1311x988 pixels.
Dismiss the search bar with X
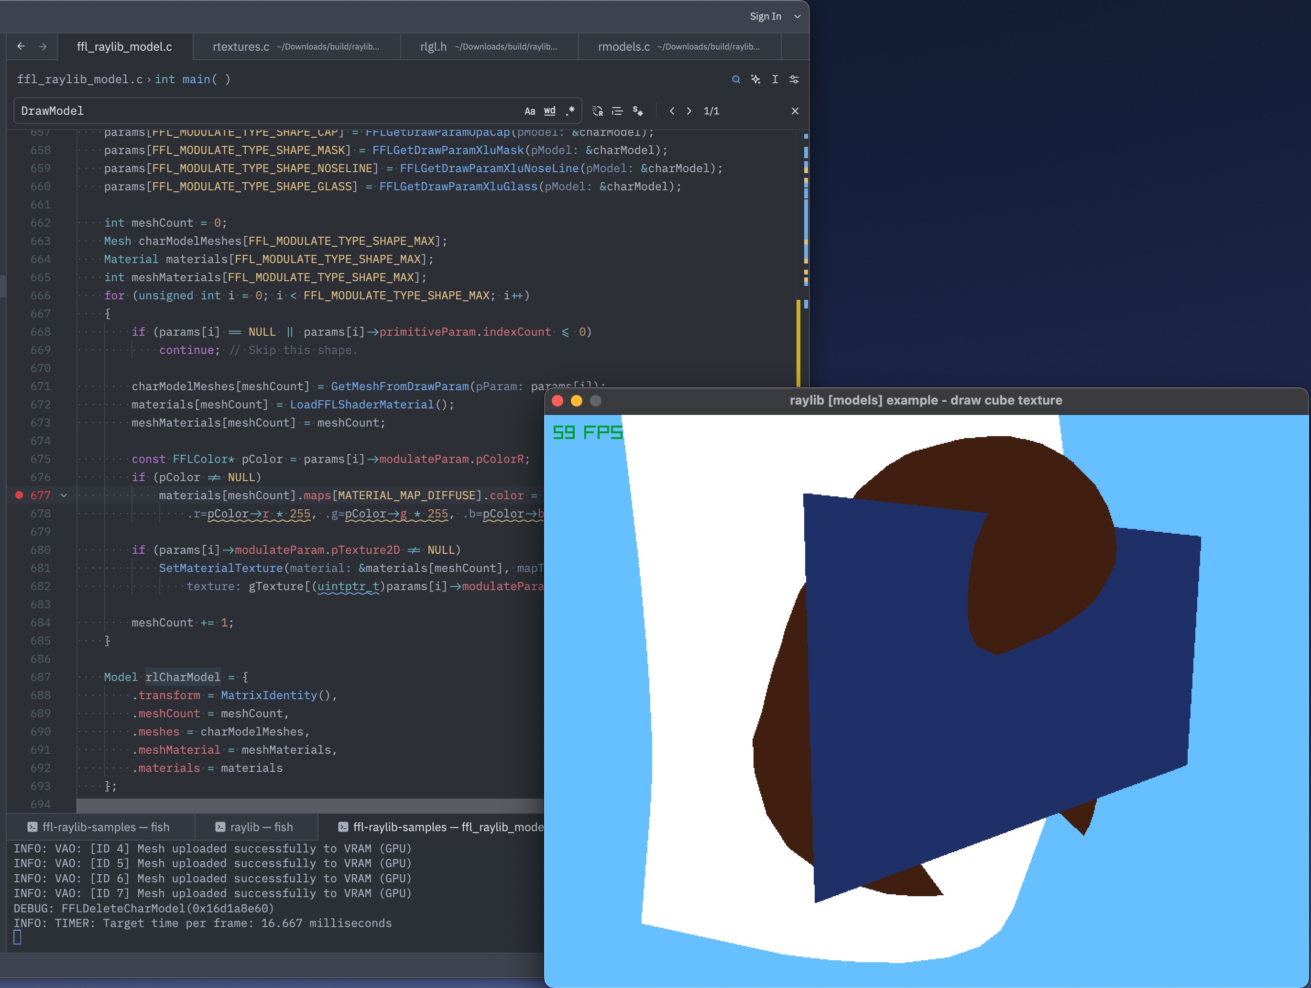click(795, 111)
